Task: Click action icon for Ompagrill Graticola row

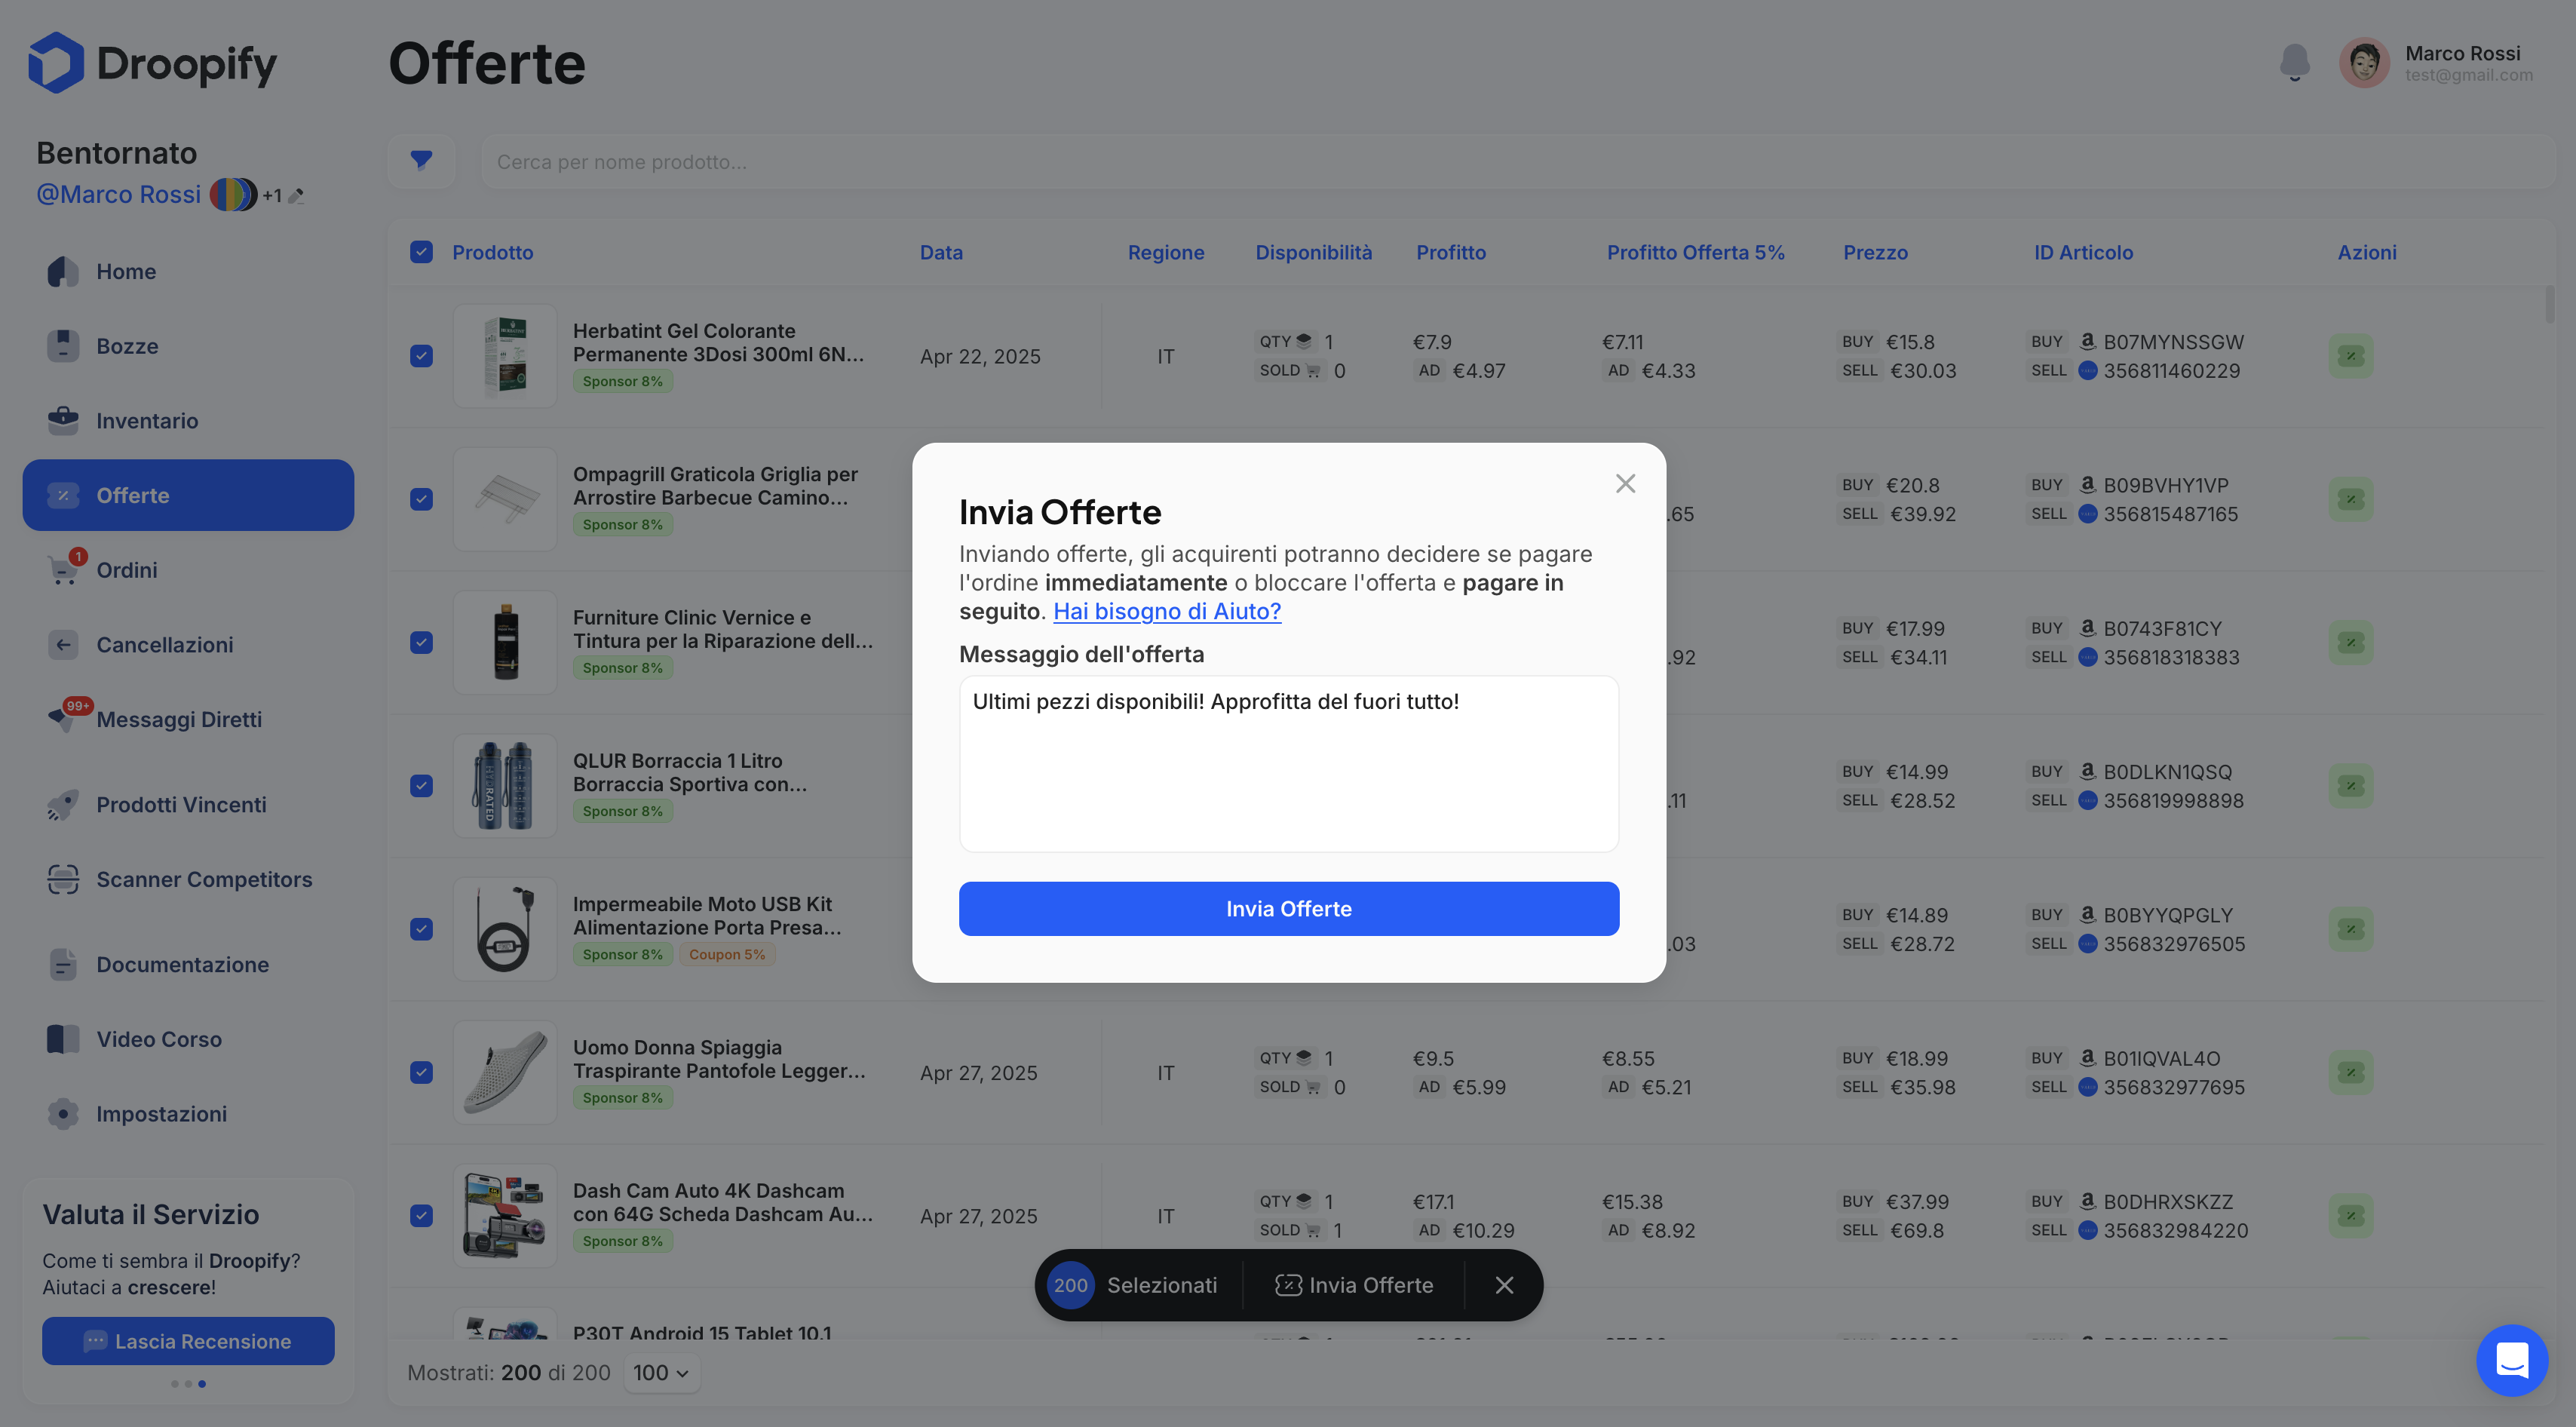Action: 2351,499
